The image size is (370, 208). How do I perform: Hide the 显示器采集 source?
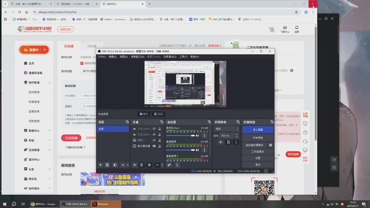(154, 146)
